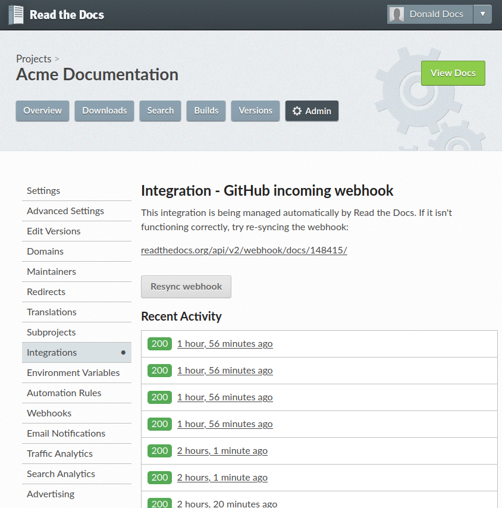Click the Resync webhook button
The width and height of the screenshot is (502, 508).
186,287
